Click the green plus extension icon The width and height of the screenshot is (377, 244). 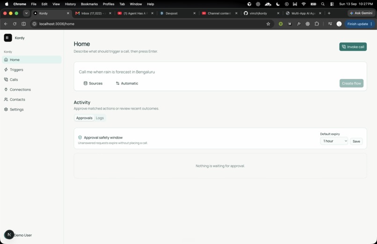pos(281,24)
